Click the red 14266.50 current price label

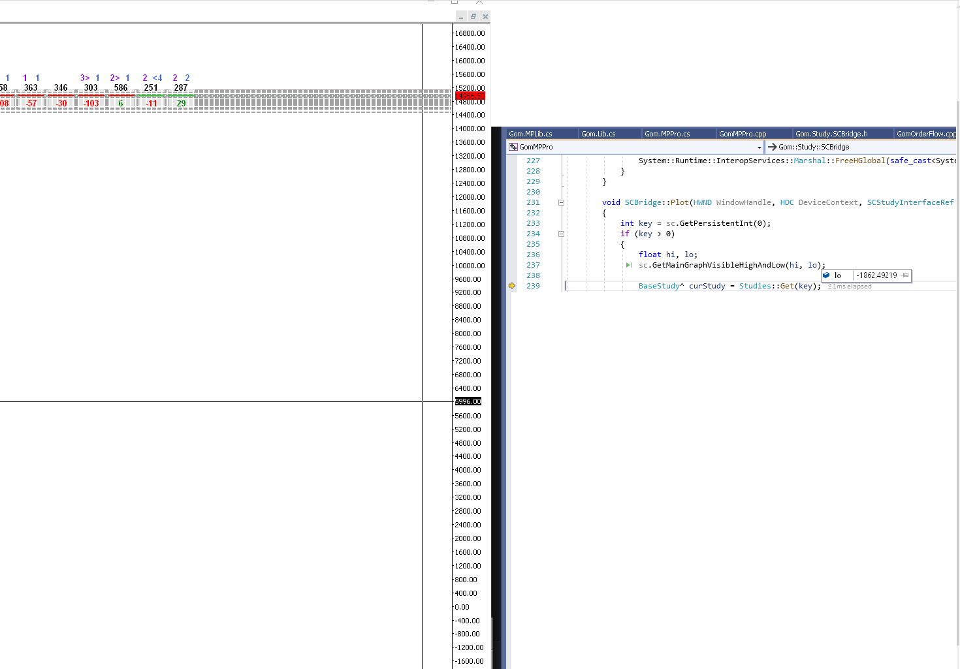point(470,96)
